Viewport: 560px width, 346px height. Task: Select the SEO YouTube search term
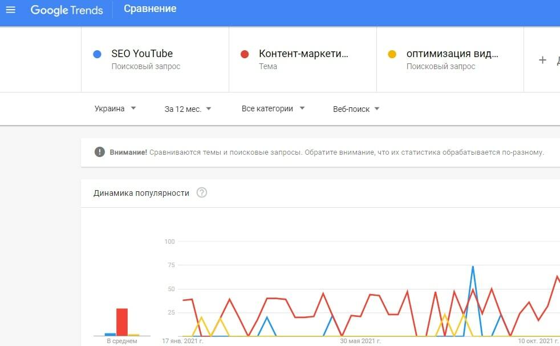142,54
